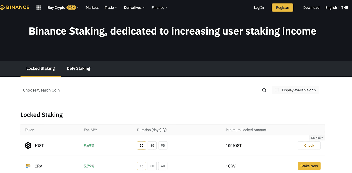Click the NGN currency badge

pos(71,8)
